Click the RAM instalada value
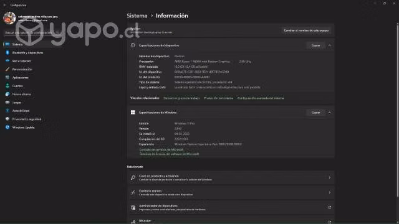The width and height of the screenshot is (399, 224). point(191,67)
